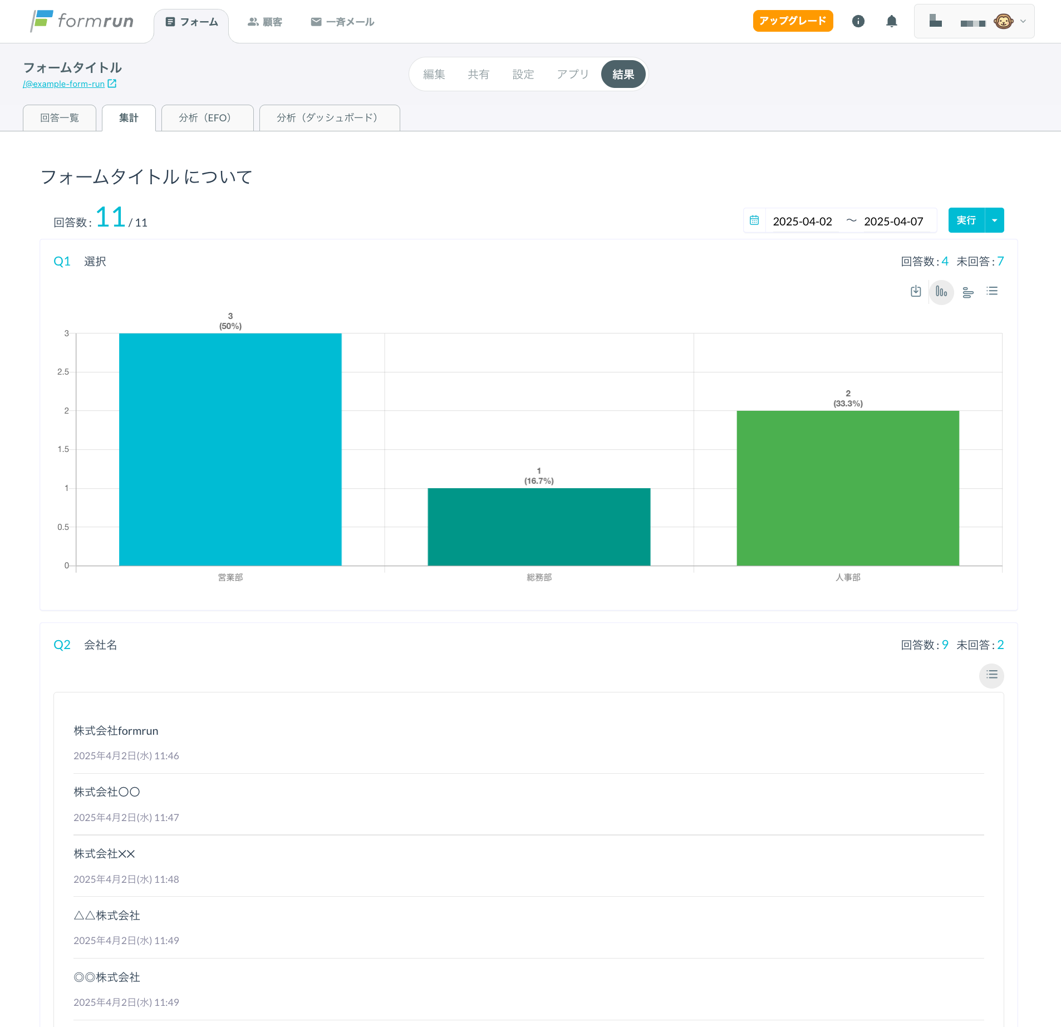Switch Q1 to list view
This screenshot has height=1027, width=1061.
(992, 291)
